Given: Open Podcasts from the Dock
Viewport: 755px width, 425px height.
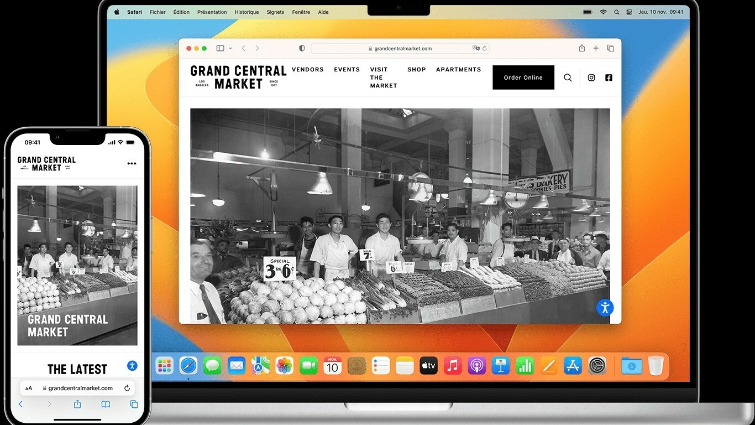Looking at the screenshot, I should point(476,365).
